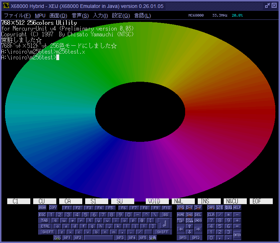Expand the 設定(G) settings menu
280x243 pixels.
[x=121, y=15]
